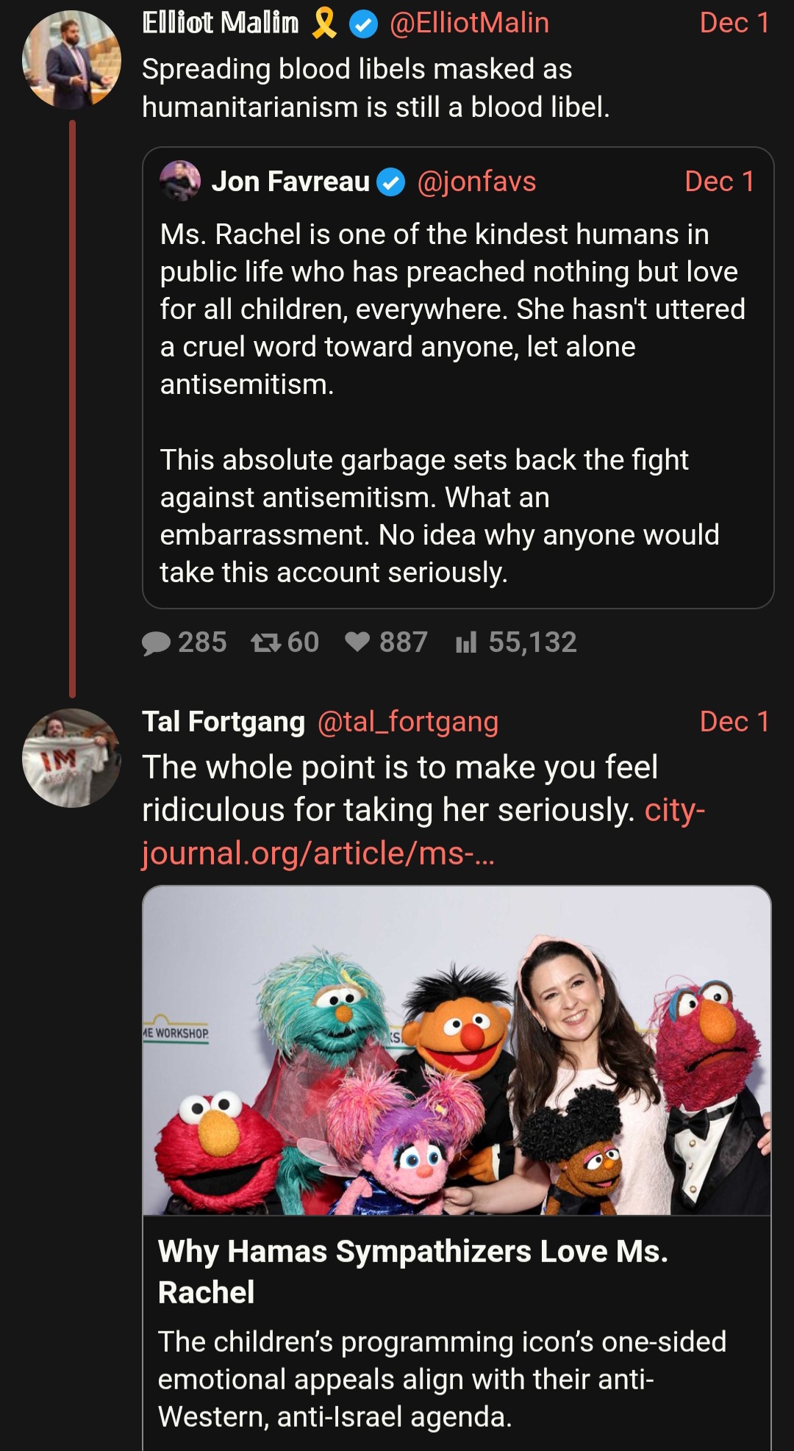Open the quoted Jon Favreau tweet text
The image size is (794, 1451).
click(453, 403)
